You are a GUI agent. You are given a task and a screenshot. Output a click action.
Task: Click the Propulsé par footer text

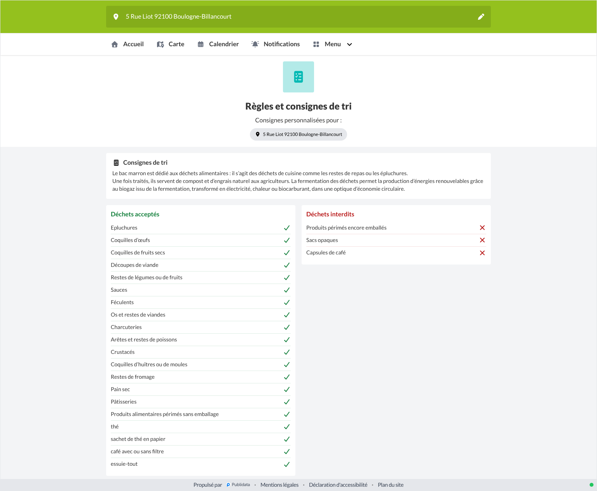click(x=208, y=485)
